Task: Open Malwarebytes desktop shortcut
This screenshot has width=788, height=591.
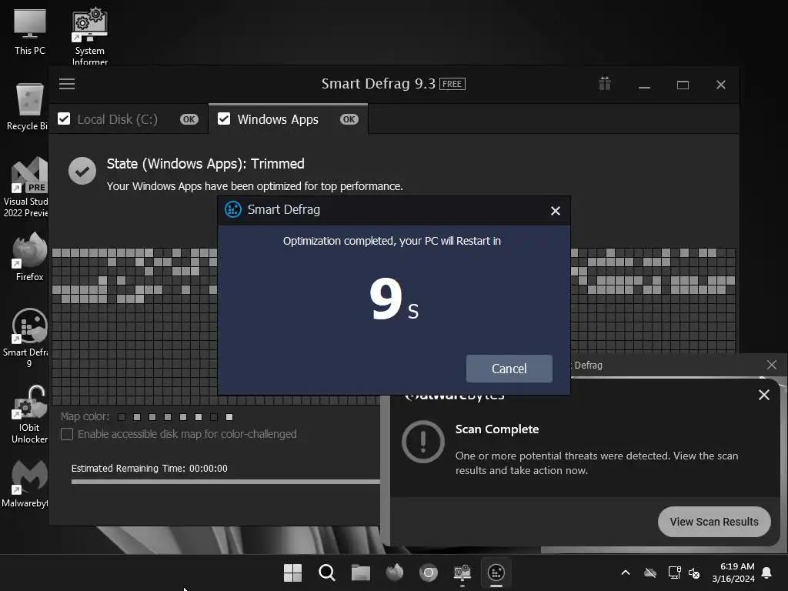Action: (x=26, y=483)
